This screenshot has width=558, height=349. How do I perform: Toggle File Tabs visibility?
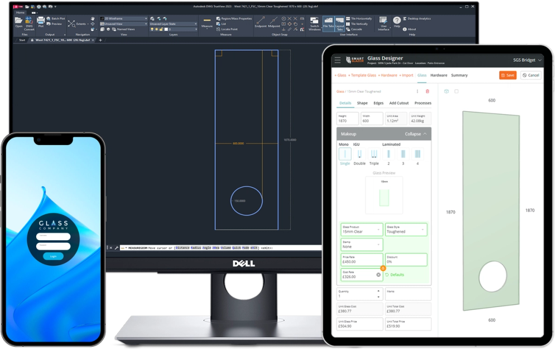point(329,23)
